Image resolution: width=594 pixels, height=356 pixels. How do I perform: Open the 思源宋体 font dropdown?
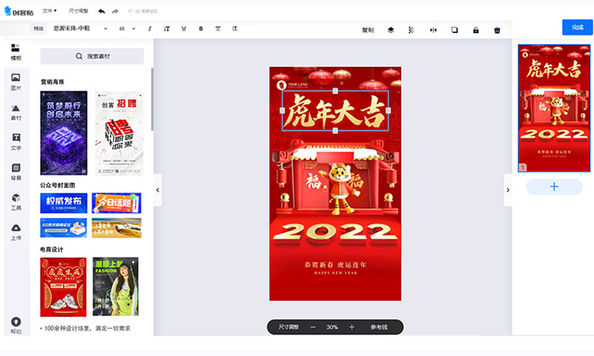(x=80, y=29)
